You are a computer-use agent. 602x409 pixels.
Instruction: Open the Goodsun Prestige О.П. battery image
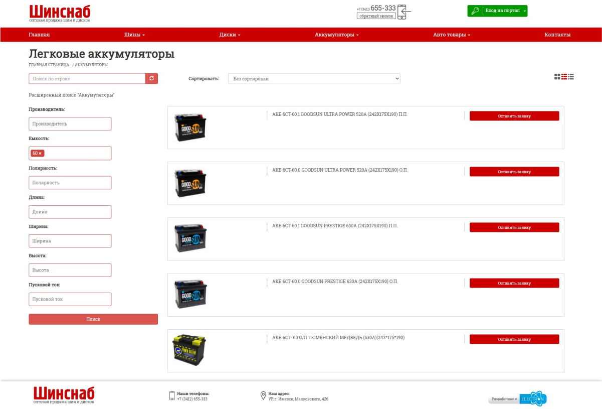[x=190, y=295]
